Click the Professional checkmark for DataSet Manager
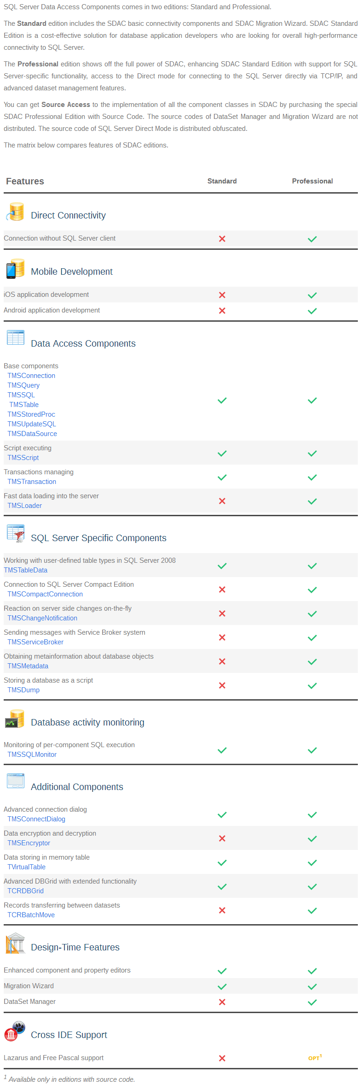This screenshot has height=1085, width=362. 312,1002
